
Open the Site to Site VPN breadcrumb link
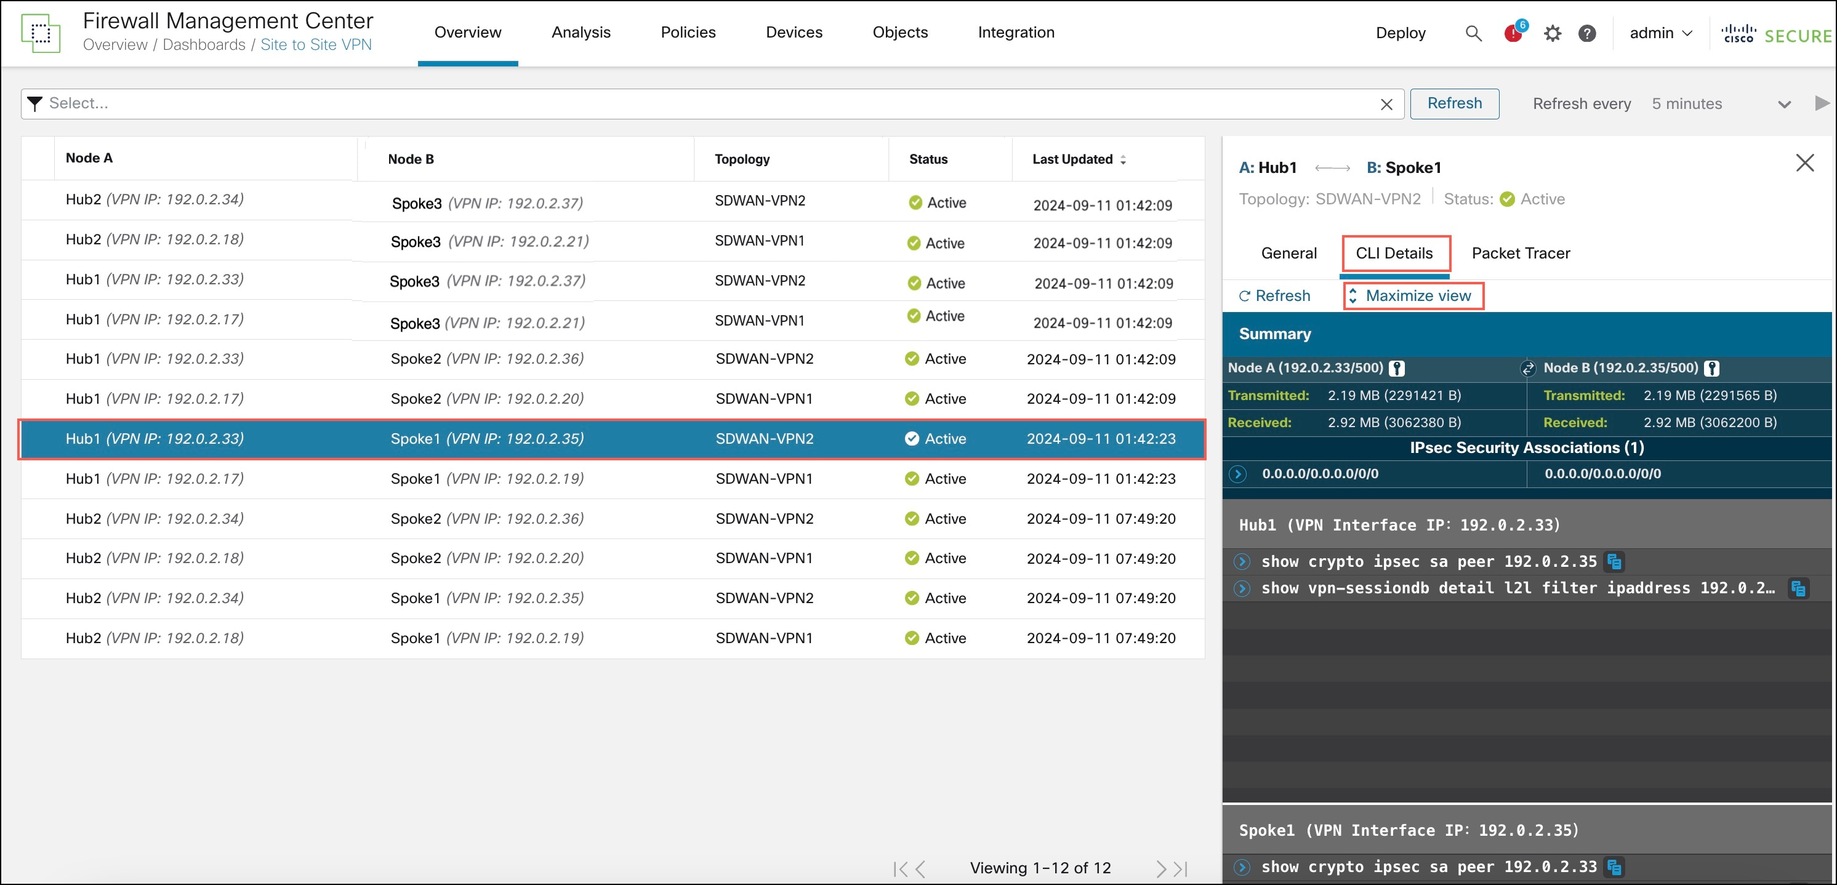[x=316, y=44]
